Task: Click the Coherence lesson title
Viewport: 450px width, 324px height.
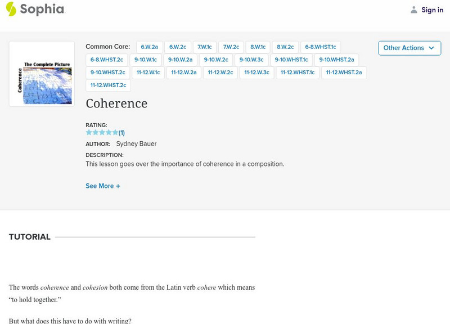Action: [116, 103]
